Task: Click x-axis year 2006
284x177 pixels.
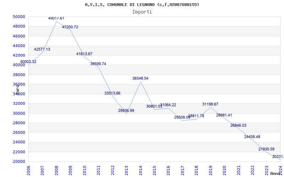Action: coord(28,170)
